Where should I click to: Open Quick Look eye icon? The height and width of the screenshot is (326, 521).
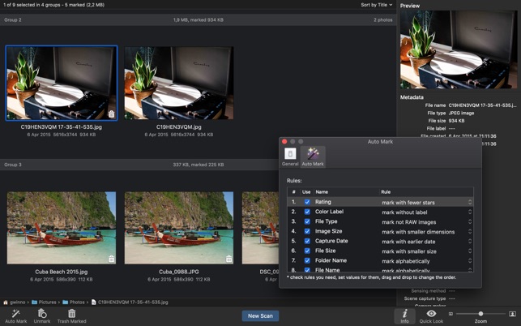[x=431, y=313]
